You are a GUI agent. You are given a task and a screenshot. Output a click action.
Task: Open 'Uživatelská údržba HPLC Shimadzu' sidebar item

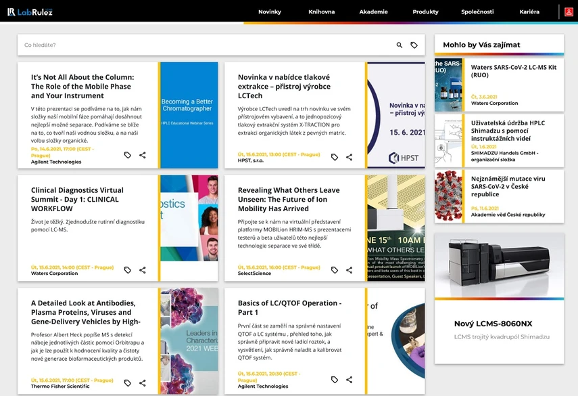[508, 131]
